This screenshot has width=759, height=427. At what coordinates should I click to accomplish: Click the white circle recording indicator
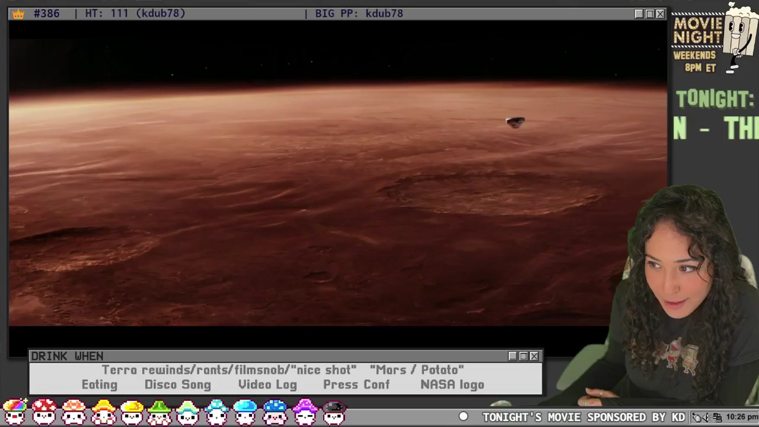(x=463, y=416)
